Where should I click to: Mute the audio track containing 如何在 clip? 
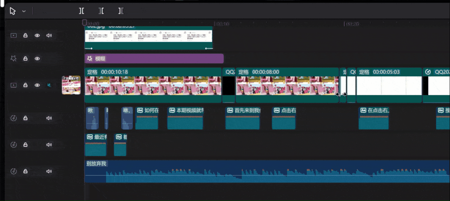coord(49,118)
